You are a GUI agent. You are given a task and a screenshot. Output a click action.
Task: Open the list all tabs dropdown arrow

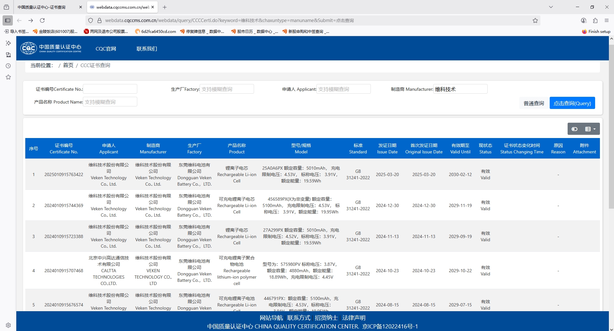click(551, 7)
